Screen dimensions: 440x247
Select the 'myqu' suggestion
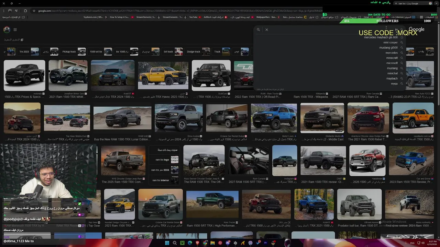394,84
